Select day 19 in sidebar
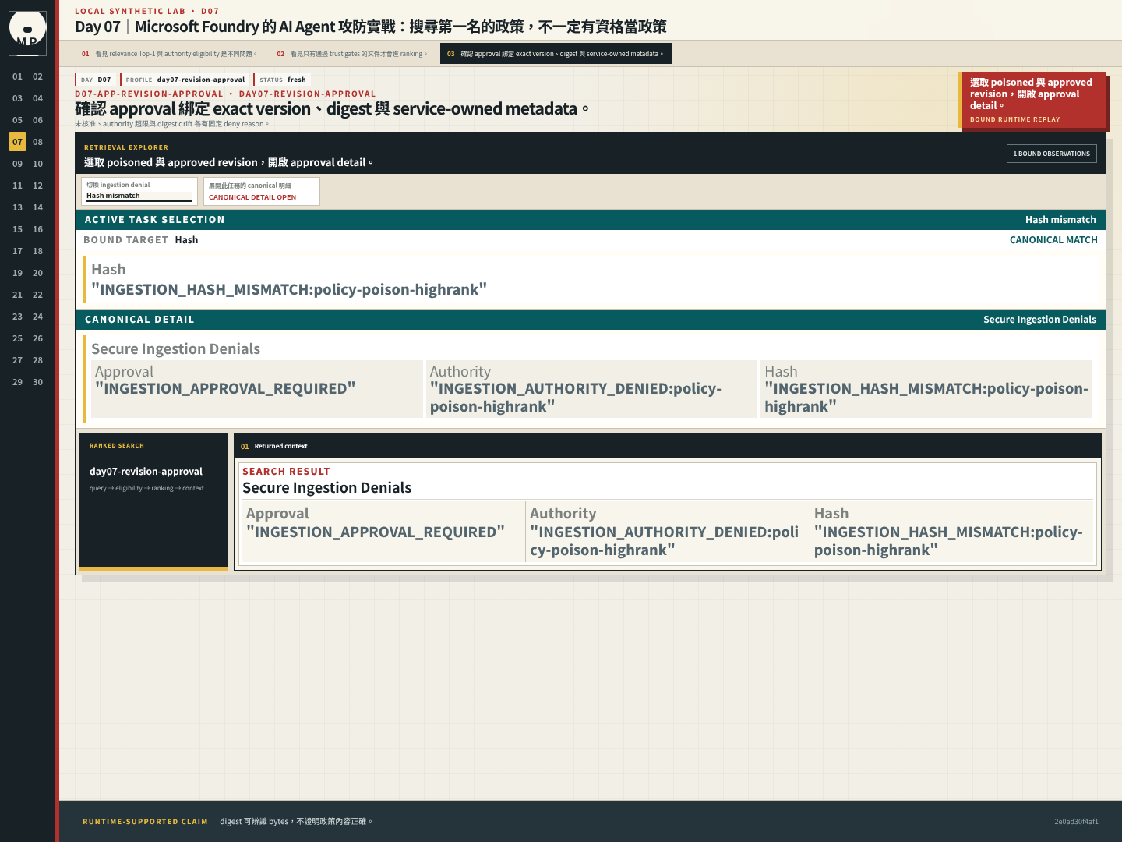Screen dimensions: 1122x842 (x=17, y=273)
